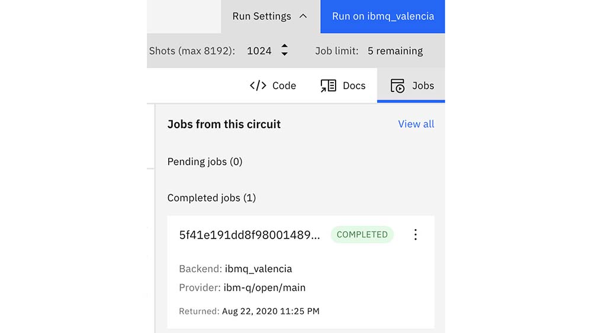Click the Docs panel icon
592x333 pixels.
click(329, 86)
